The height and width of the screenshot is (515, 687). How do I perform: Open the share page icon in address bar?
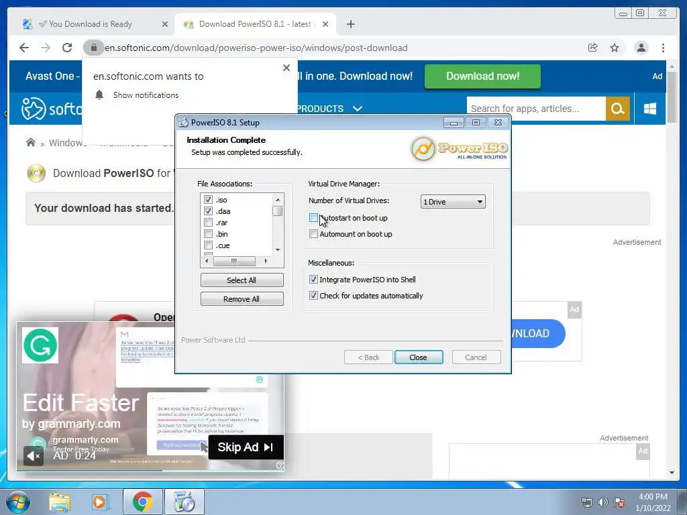(x=593, y=48)
